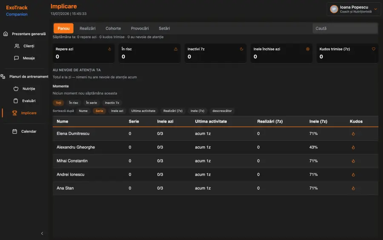Open the Clienți sidebar icon

coord(17,46)
